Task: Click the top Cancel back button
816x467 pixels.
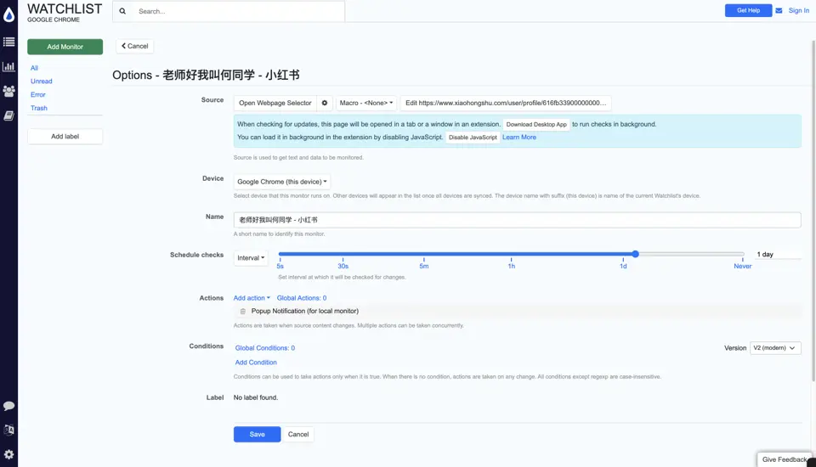Action: point(135,47)
